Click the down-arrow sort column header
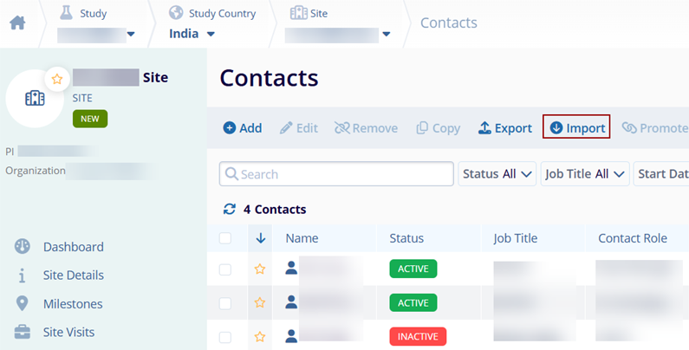The image size is (689, 350). 260,238
